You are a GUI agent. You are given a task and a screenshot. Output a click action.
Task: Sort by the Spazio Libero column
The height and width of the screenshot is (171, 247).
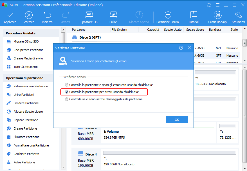(x=195, y=30)
